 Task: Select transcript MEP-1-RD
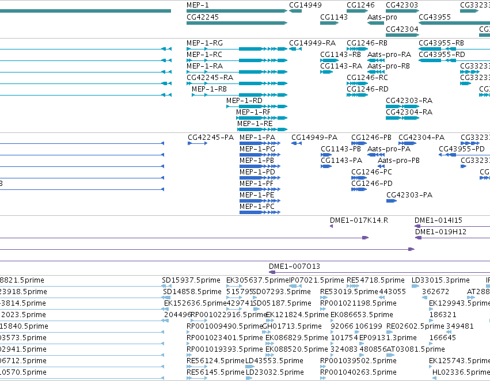244,101
